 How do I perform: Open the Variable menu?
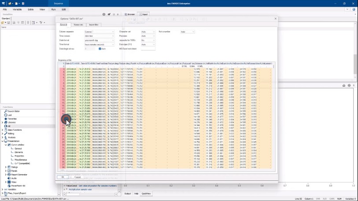pyautogui.click(x=18, y=9)
